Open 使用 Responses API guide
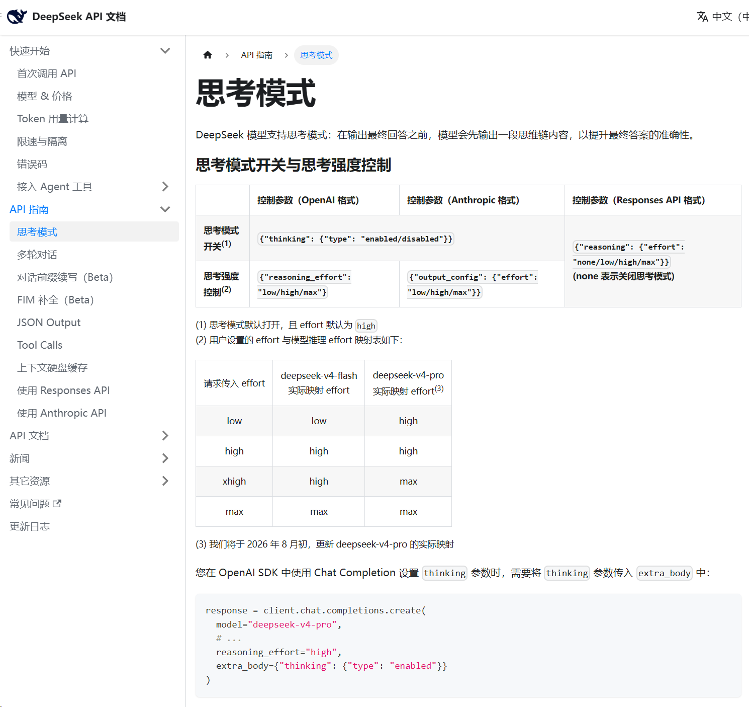The image size is (749, 707). coord(63,390)
